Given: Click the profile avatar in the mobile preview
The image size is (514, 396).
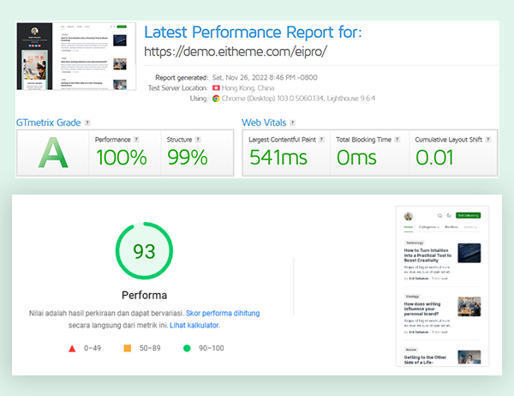Looking at the screenshot, I should point(409,216).
